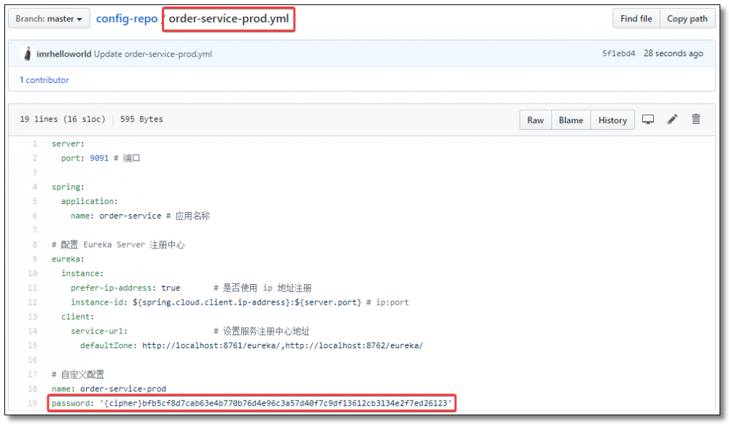Click 'prefer-ip-address: true' text
The height and width of the screenshot is (424, 729).
pos(125,288)
